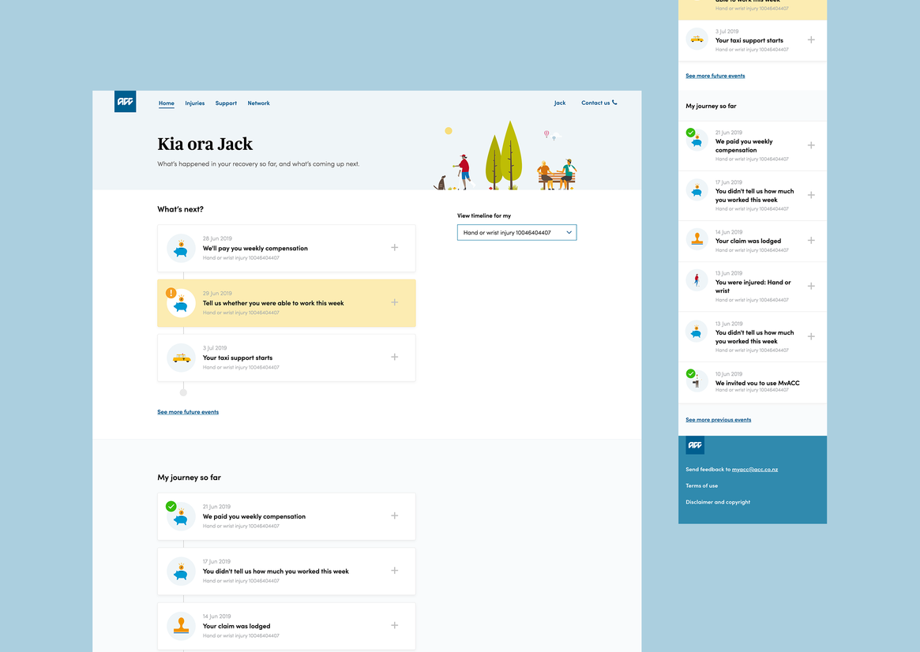Open the Injuries navigation tab

point(195,103)
